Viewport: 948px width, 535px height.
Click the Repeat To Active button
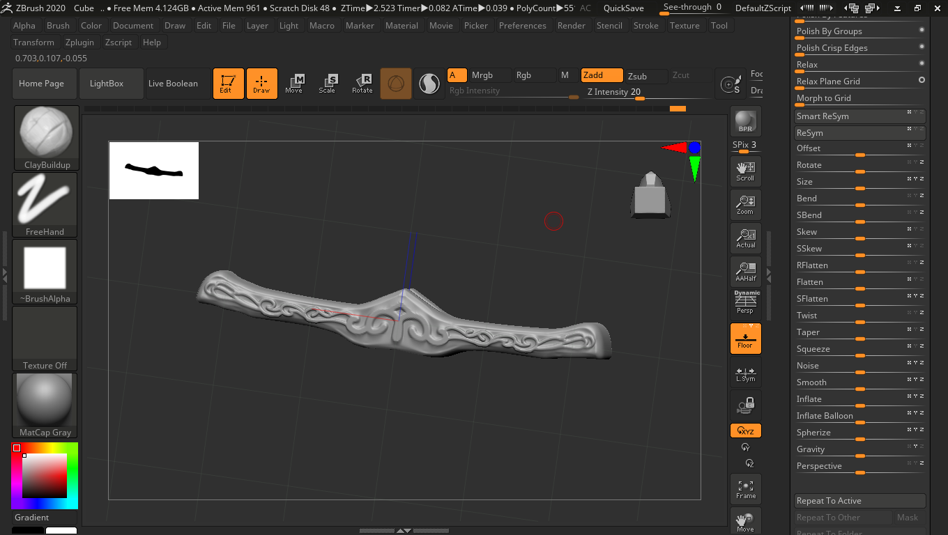pos(860,501)
